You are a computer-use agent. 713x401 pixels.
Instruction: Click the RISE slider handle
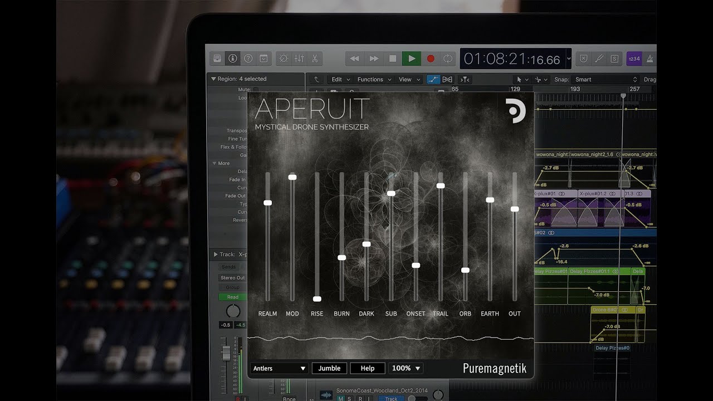click(317, 299)
